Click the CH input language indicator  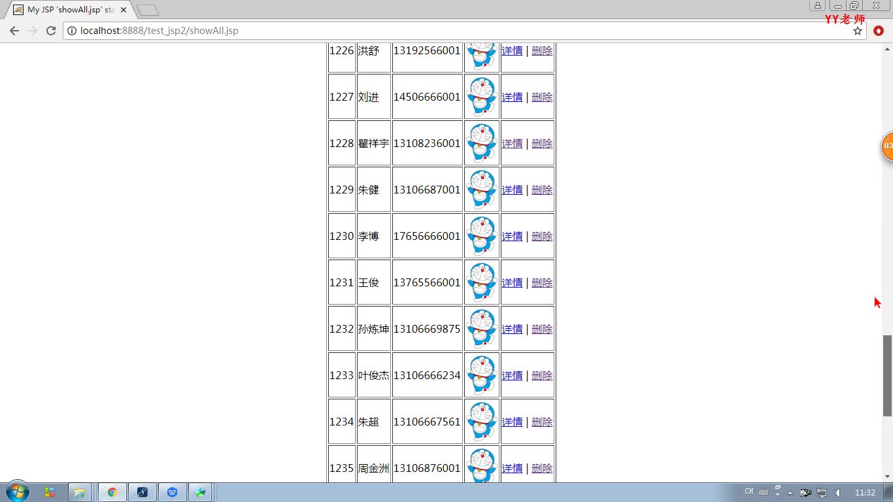point(749,492)
